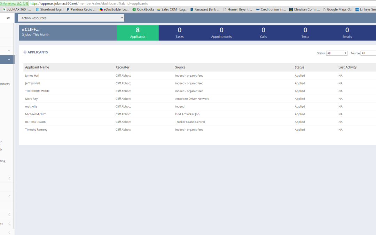Open the Christian Comm bookmark
376x235 pixels.
coord(304,9)
